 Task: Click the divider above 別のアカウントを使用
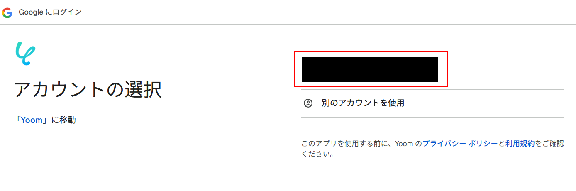coord(432,89)
